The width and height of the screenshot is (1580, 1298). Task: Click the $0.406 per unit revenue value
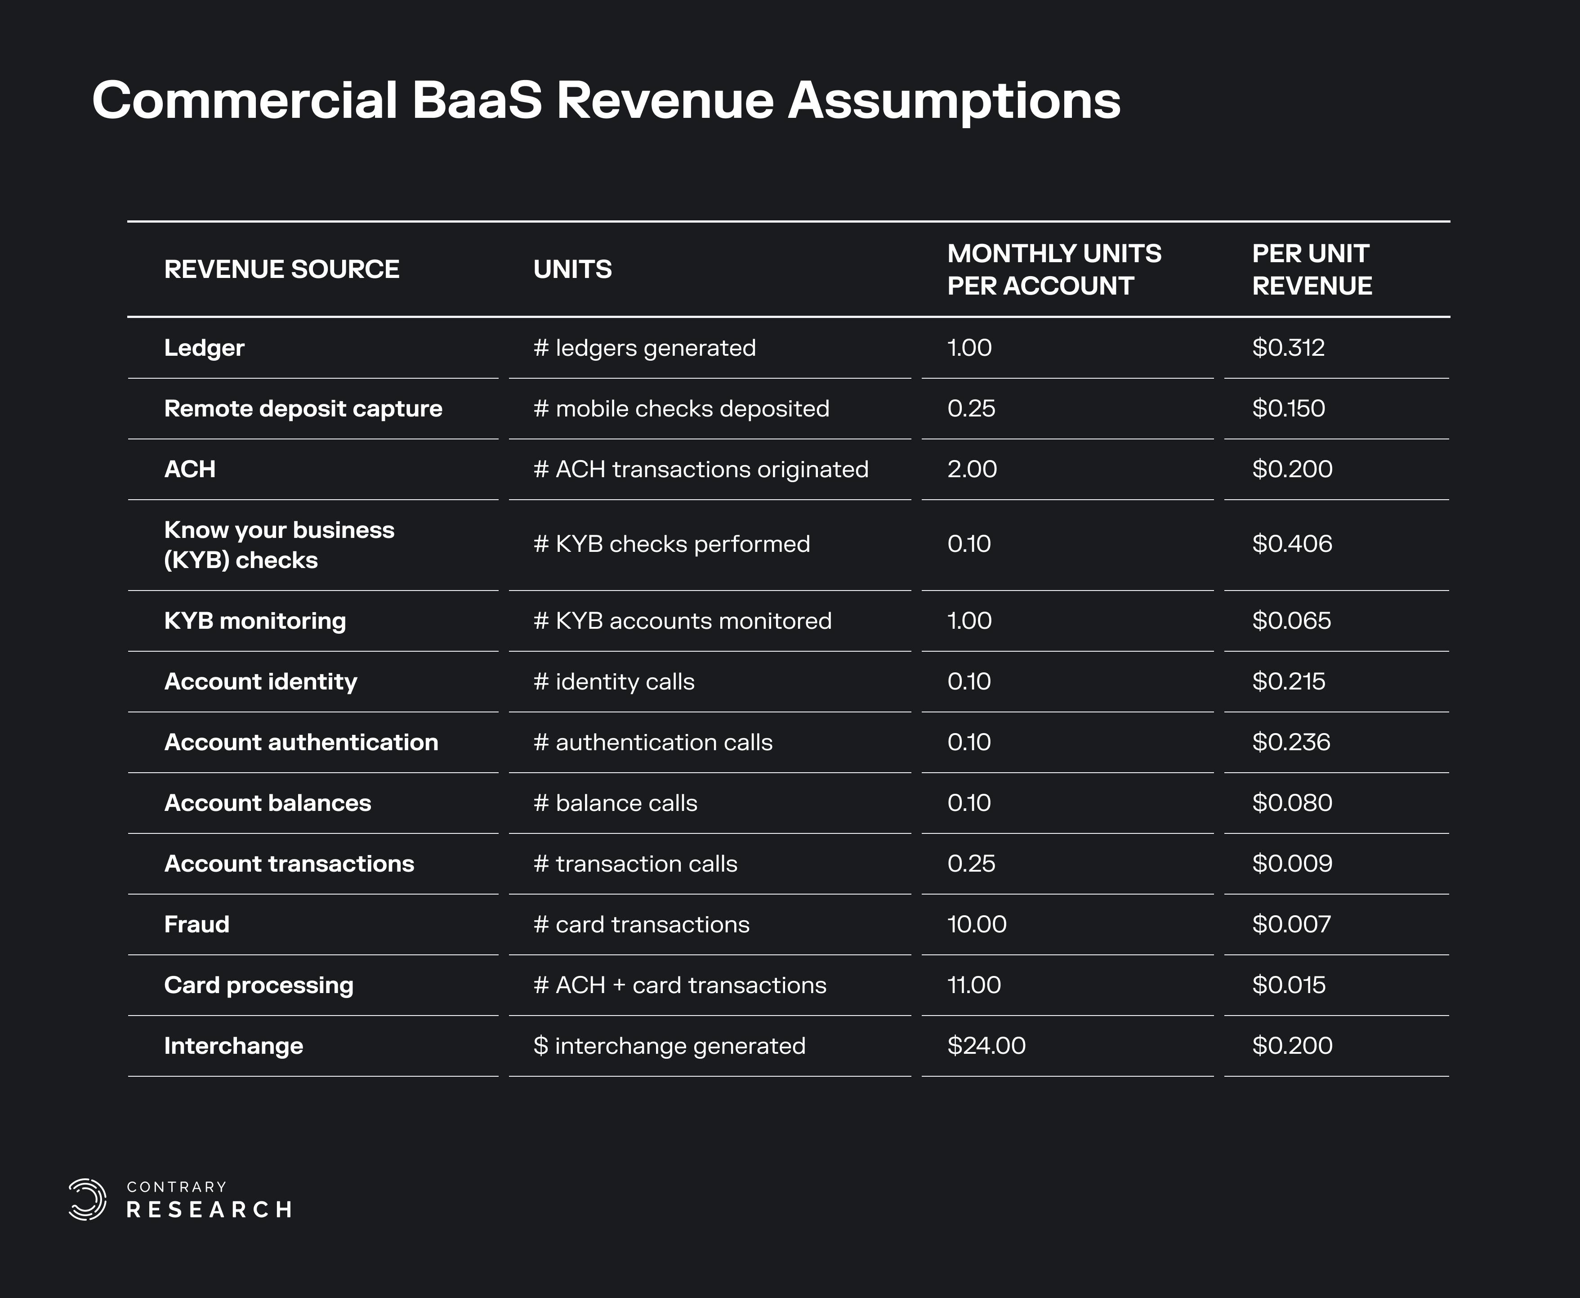coord(1291,544)
